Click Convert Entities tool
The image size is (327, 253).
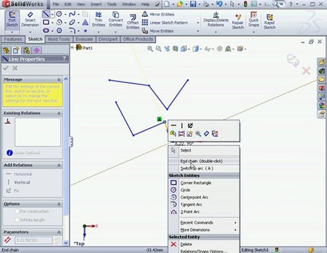[x=115, y=20]
